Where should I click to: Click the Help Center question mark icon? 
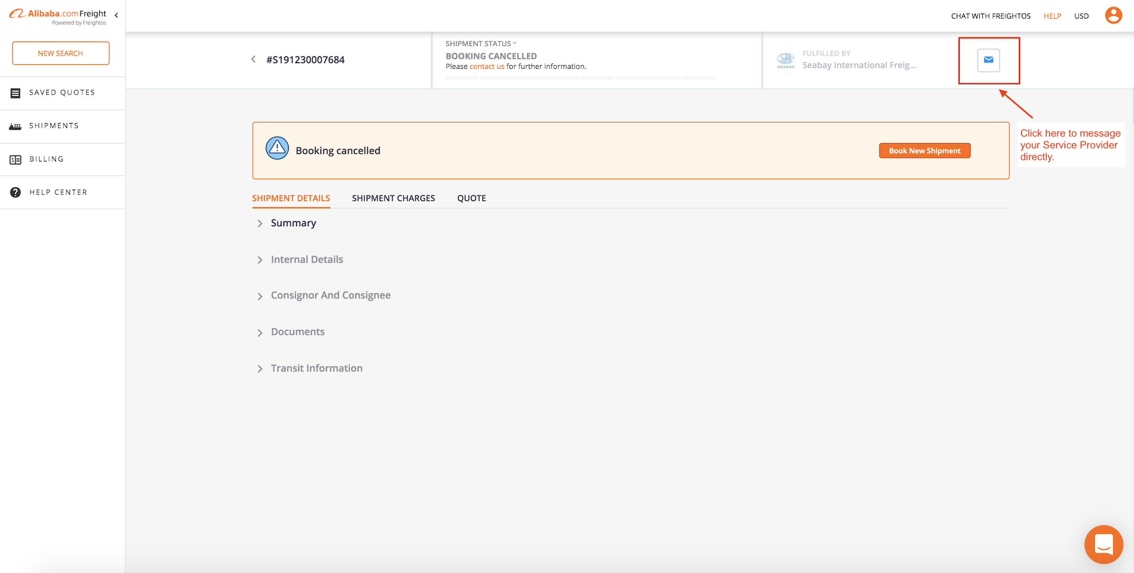click(15, 192)
